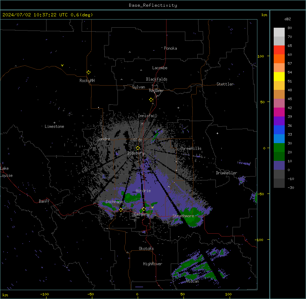Click the yellow V marker northeast of Calgary
Image resolution: width=306 pixels, height=299 pixels.
click(152, 207)
